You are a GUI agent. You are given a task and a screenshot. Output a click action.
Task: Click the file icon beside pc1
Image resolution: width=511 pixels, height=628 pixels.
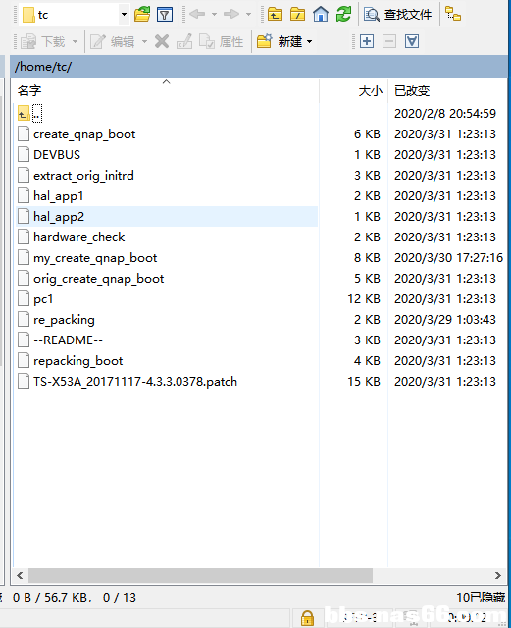[x=24, y=299]
